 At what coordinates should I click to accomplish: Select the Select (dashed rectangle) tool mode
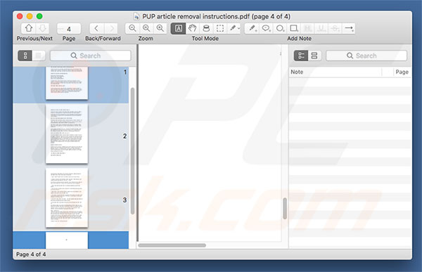[220, 28]
